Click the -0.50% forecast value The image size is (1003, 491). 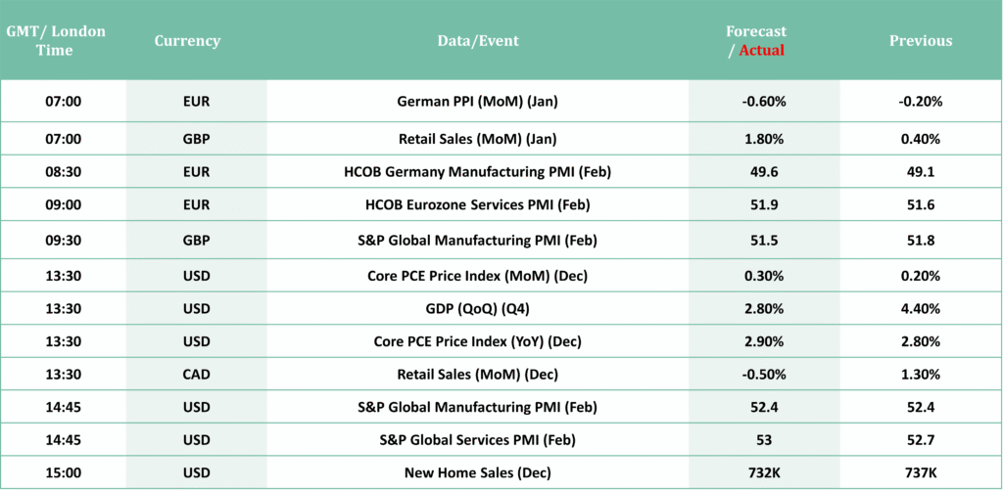point(764,374)
